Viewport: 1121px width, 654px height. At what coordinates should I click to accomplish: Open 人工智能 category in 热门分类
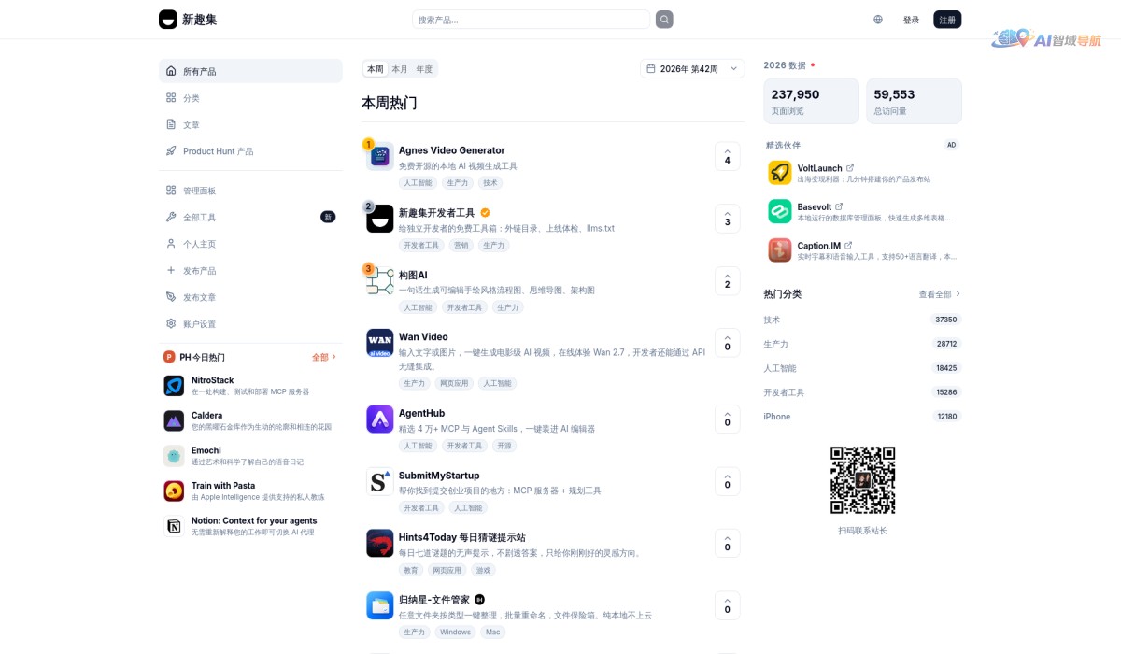click(x=862, y=368)
